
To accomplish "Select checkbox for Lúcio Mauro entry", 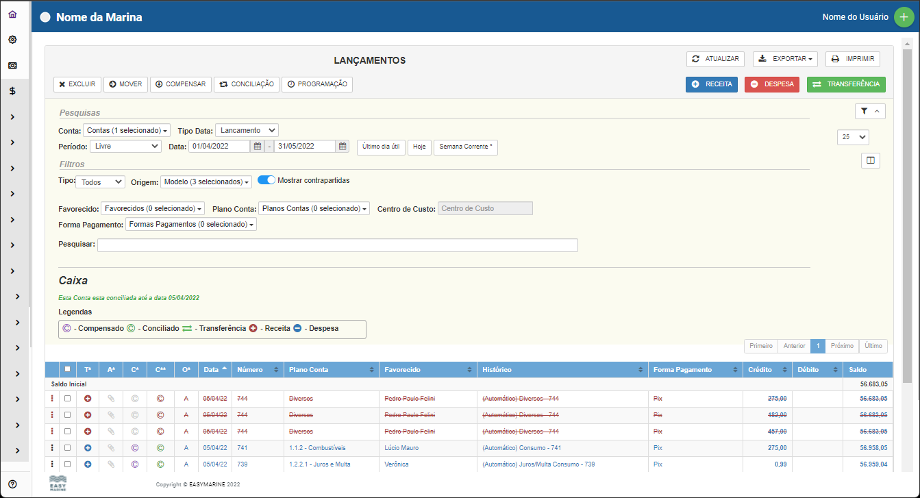I will point(67,448).
